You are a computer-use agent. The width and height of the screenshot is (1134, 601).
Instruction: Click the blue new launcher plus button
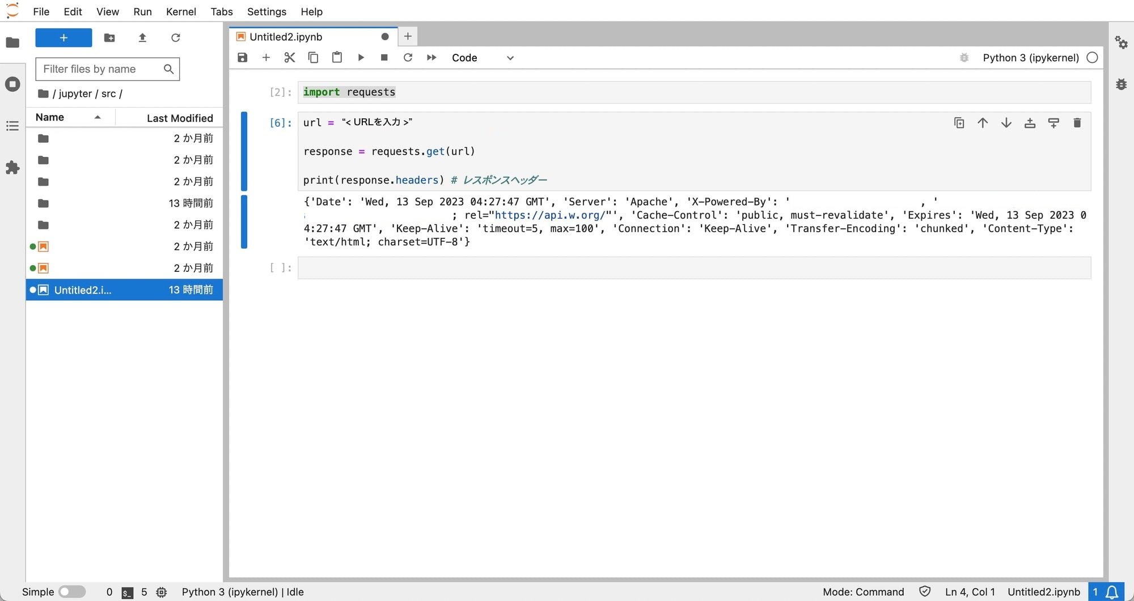[64, 38]
